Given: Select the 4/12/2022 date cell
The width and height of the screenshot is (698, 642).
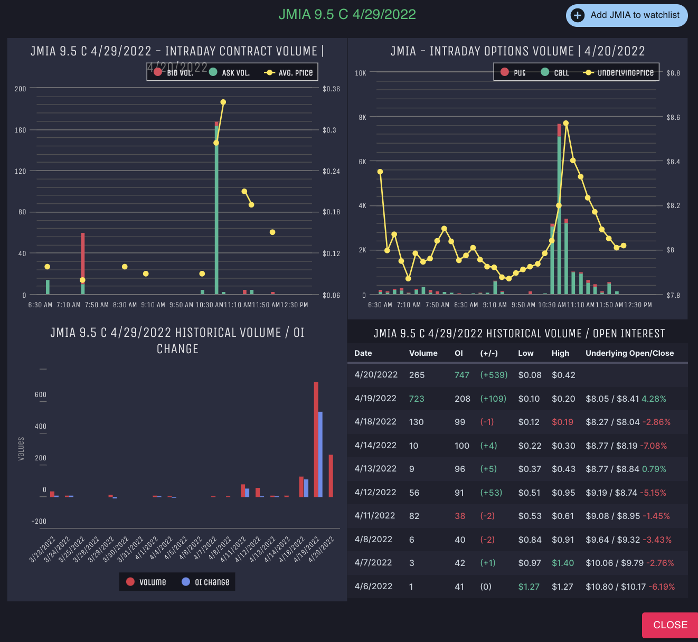Looking at the screenshot, I should [x=375, y=493].
